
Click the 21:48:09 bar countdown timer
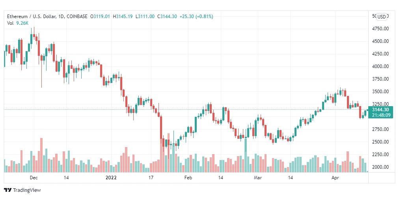380,115
